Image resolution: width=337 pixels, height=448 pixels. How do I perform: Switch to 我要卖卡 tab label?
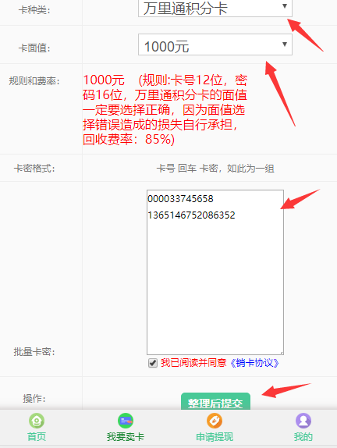pos(126,436)
